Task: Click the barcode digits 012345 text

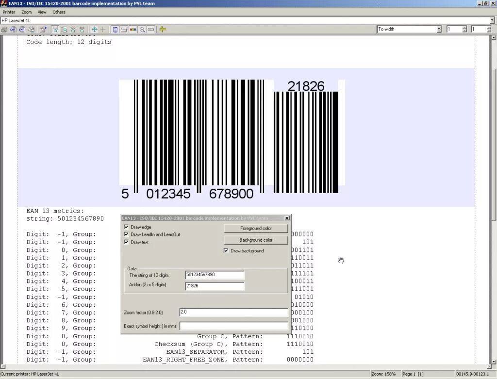Action: point(168,194)
